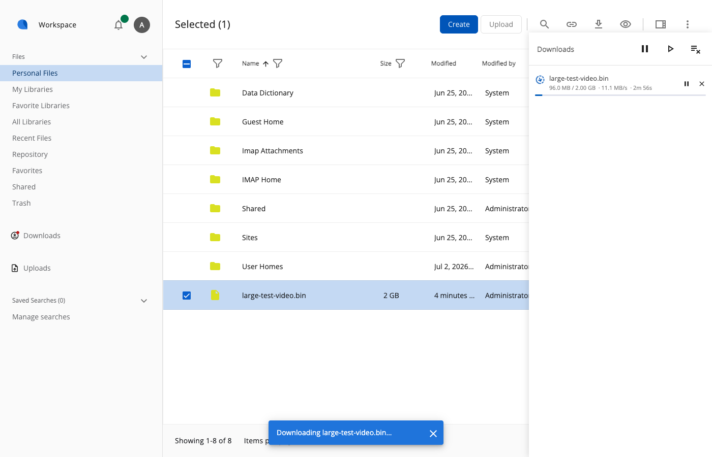The height and width of the screenshot is (457, 712).
Task: Open the Data Dictionary folder icon
Action: [x=215, y=92]
